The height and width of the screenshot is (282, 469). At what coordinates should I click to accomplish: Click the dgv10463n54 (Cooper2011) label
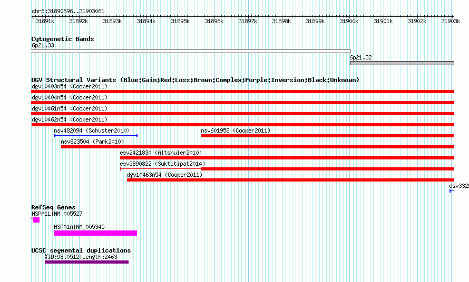point(164,175)
